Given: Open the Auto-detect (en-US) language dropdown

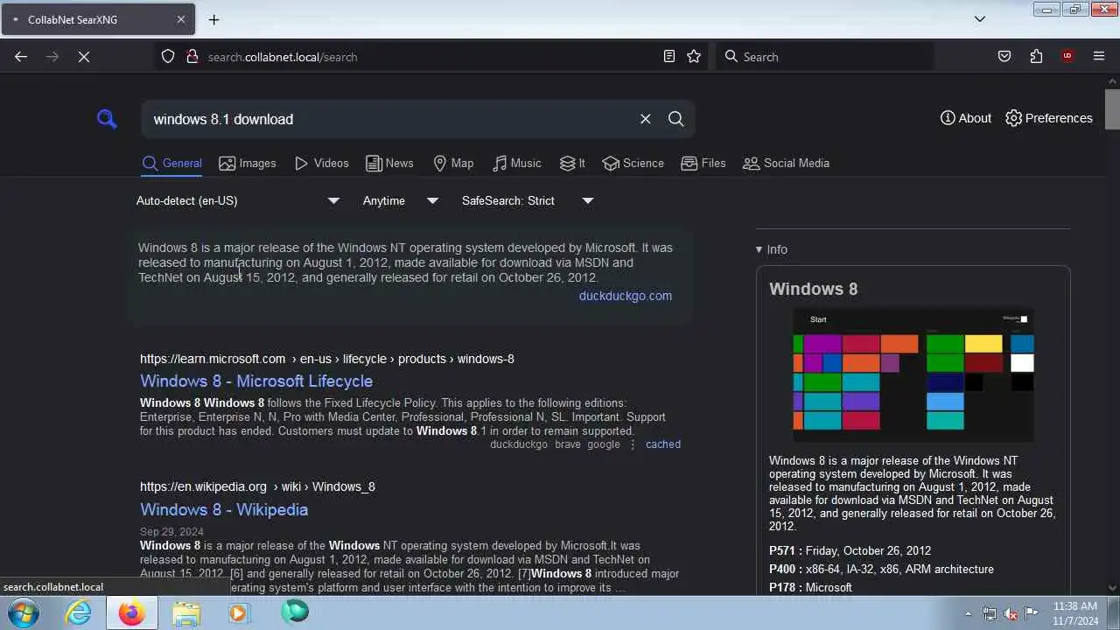Looking at the screenshot, I should pos(238,200).
